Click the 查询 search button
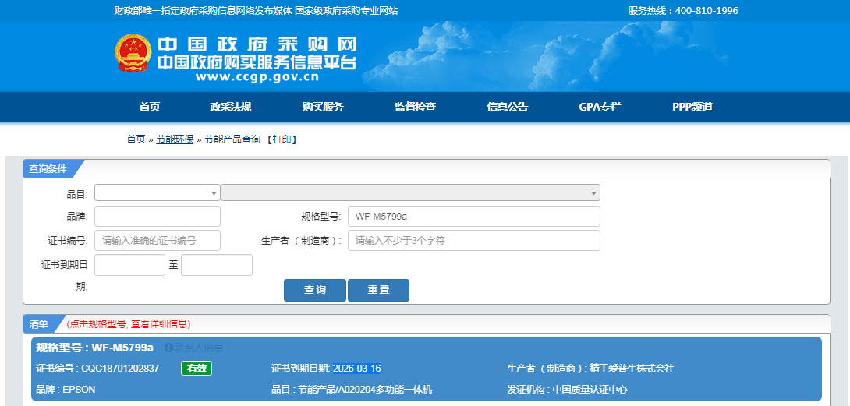Screen dimensions: 850x406 point(315,290)
